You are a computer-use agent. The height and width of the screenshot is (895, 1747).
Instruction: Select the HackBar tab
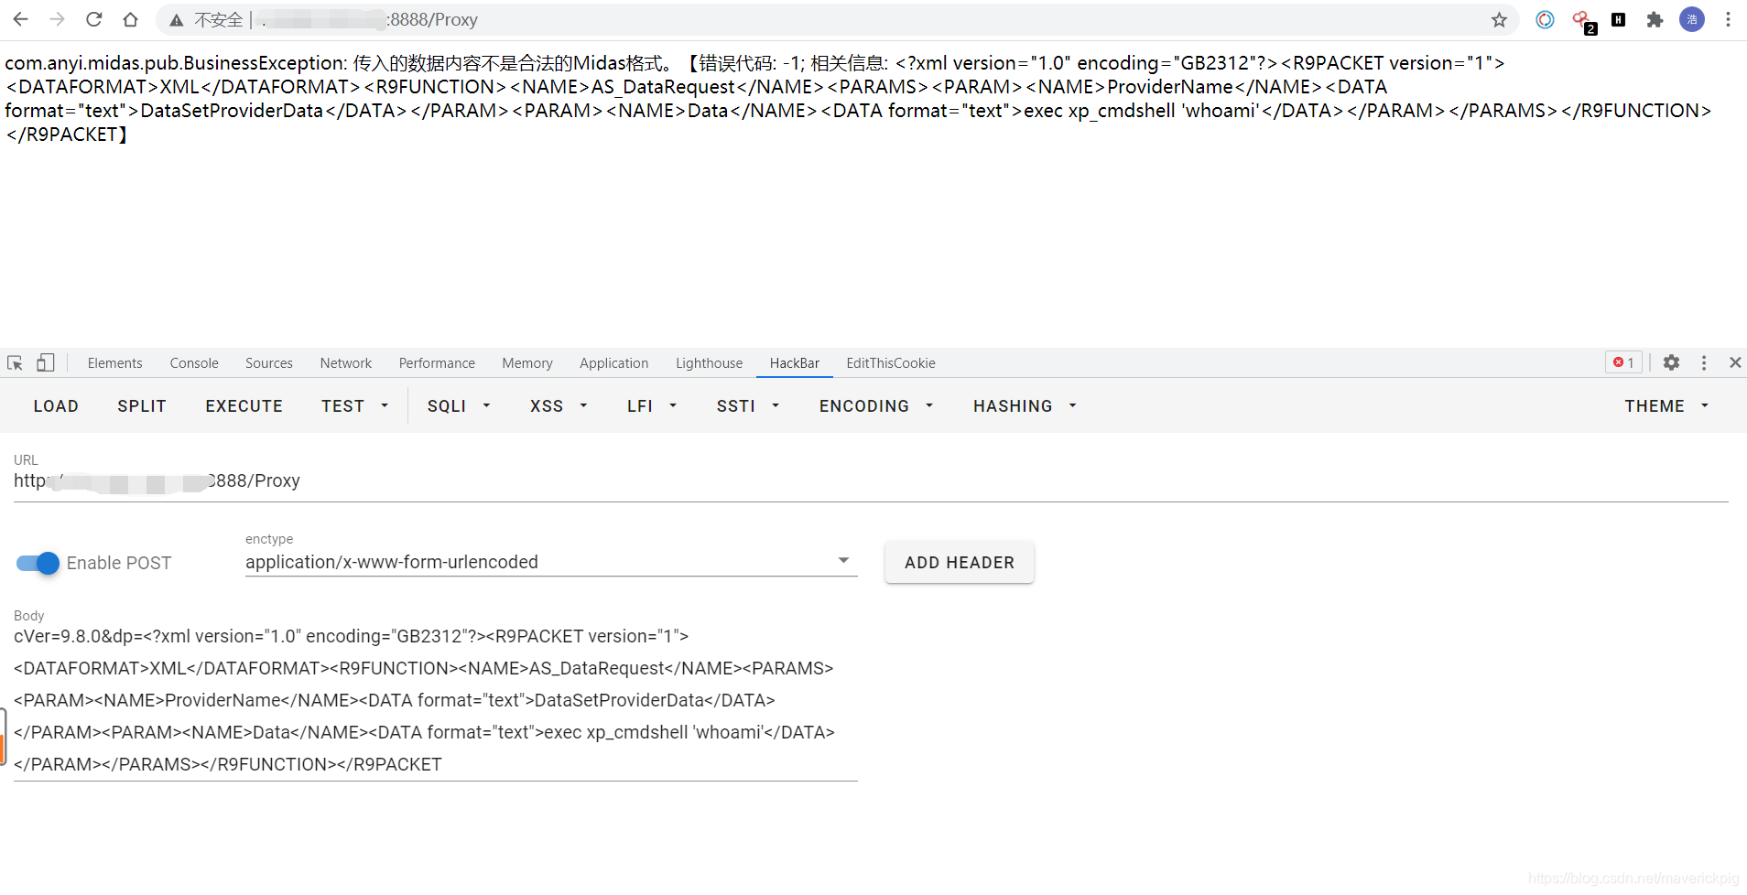[x=795, y=363]
